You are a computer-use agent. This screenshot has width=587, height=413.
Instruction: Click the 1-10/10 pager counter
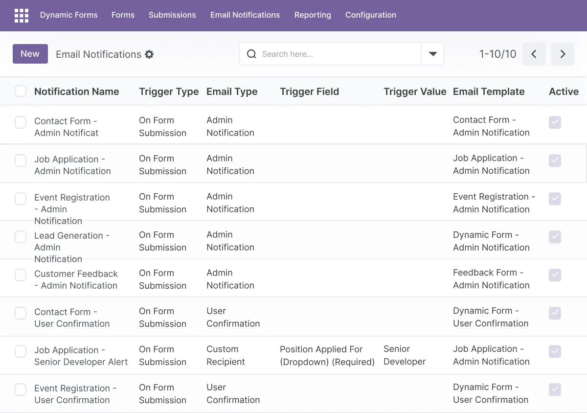[x=497, y=54]
